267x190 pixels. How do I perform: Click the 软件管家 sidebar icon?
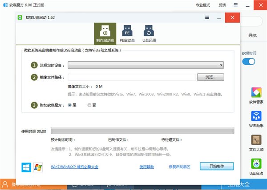(x=256, y=94)
